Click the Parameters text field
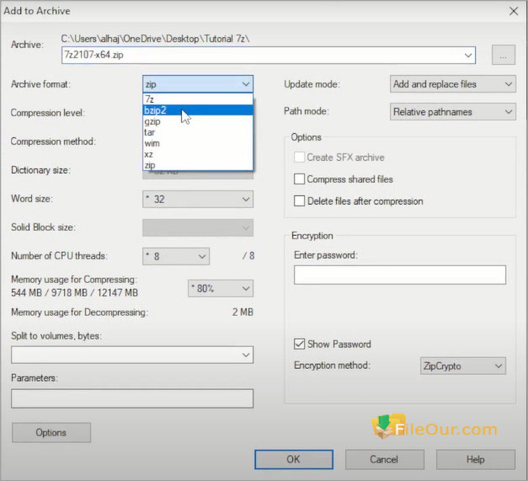This screenshot has width=528, height=481. pyautogui.click(x=132, y=398)
